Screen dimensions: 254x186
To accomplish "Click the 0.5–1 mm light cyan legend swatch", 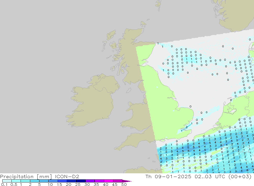I will [x=16, y=181].
